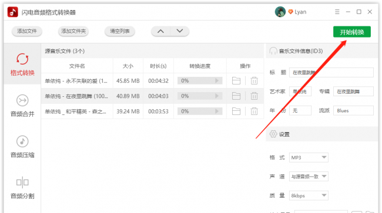Move selected file down with arrow

(x=180, y=31)
